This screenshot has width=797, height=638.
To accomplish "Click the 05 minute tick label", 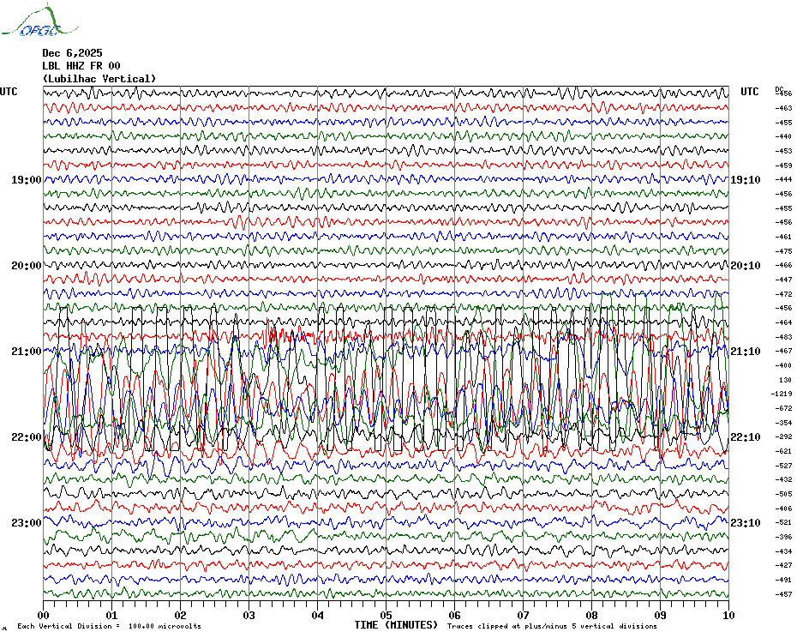I will pyautogui.click(x=386, y=615).
